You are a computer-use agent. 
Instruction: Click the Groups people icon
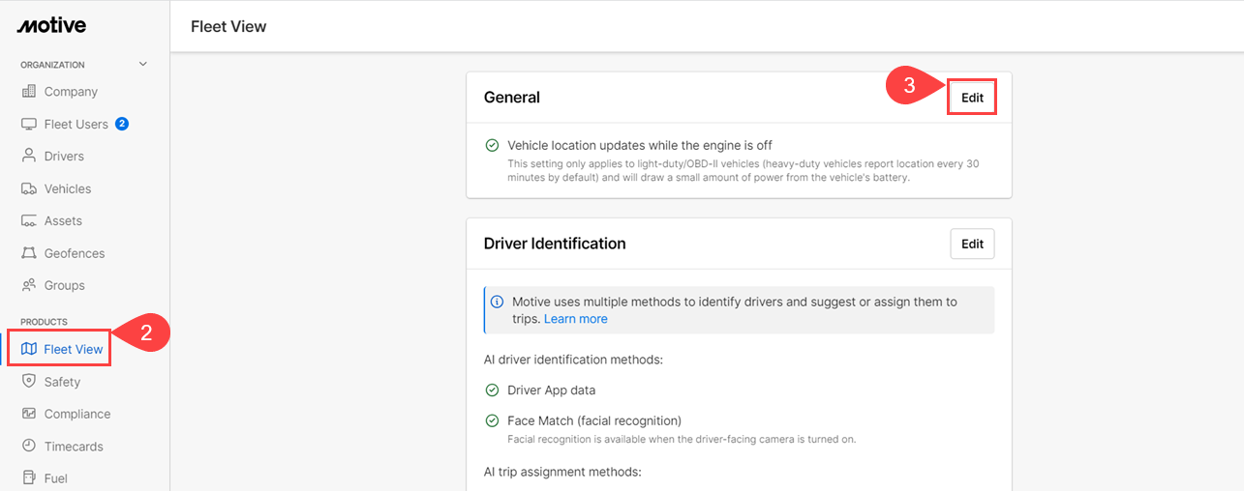[29, 285]
